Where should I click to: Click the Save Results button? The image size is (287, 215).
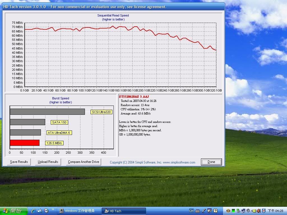tap(19, 162)
